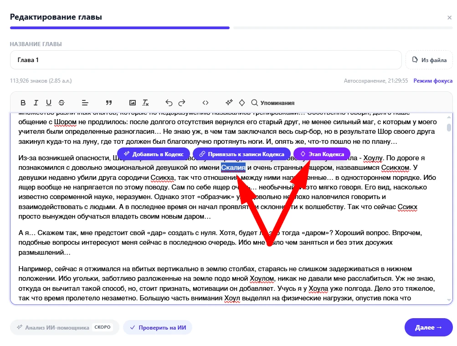
Task: Open the text alignment options
Action: click(x=85, y=103)
